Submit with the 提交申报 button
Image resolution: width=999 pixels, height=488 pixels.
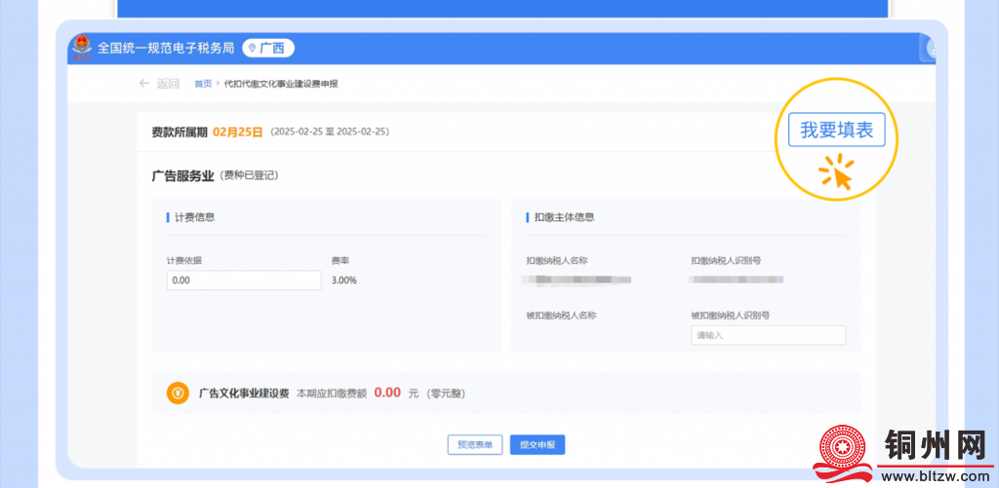point(537,445)
